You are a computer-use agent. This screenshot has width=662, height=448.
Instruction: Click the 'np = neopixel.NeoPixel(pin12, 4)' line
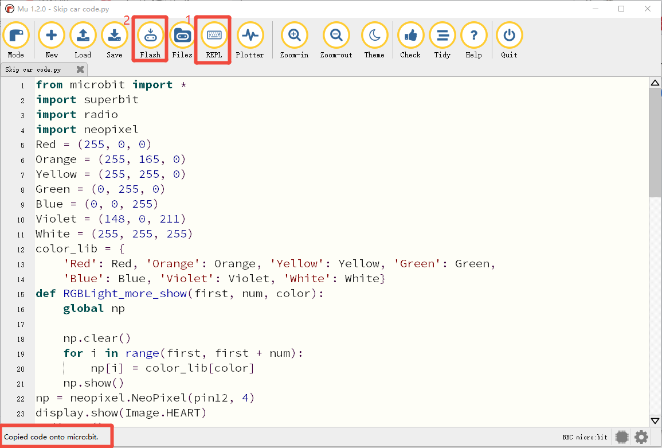pos(145,398)
